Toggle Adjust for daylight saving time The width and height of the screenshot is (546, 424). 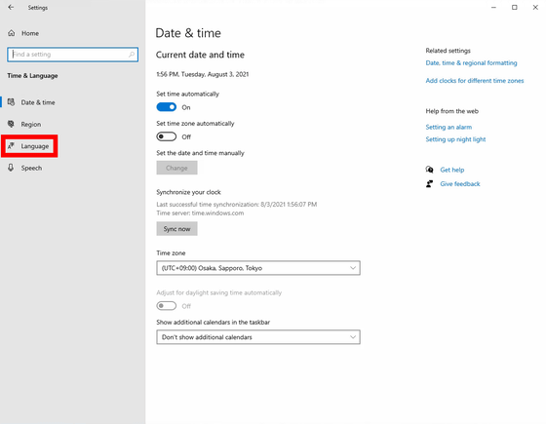(167, 306)
